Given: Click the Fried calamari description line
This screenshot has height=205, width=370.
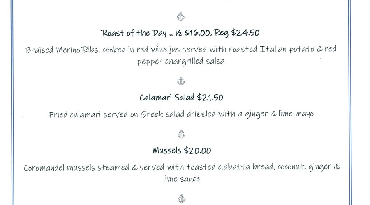Looking at the screenshot, I should [x=181, y=115].
